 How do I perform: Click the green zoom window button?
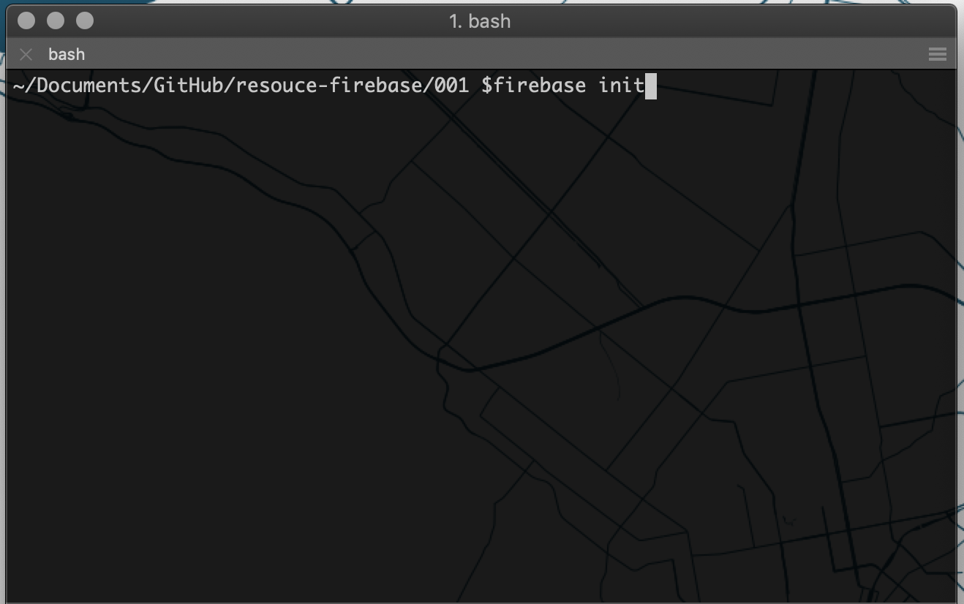(85, 20)
